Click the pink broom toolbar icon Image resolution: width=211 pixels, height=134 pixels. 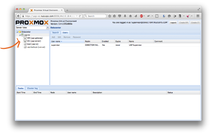point(188,16)
